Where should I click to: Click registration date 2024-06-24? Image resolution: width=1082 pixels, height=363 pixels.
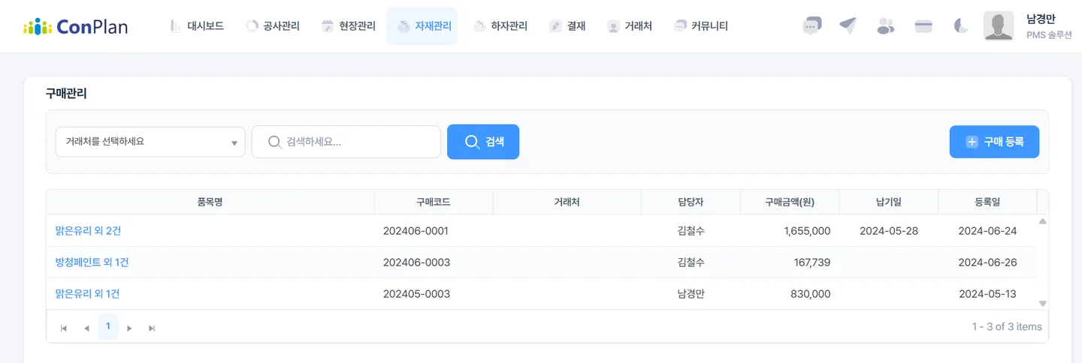pos(987,231)
